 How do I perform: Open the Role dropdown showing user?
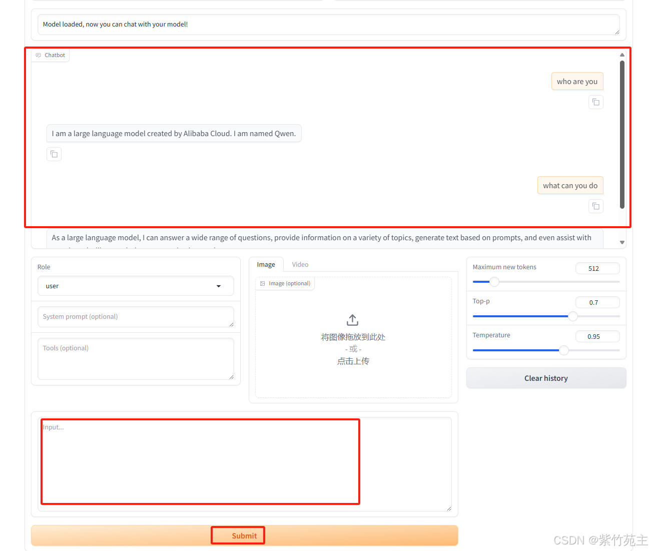coord(136,286)
